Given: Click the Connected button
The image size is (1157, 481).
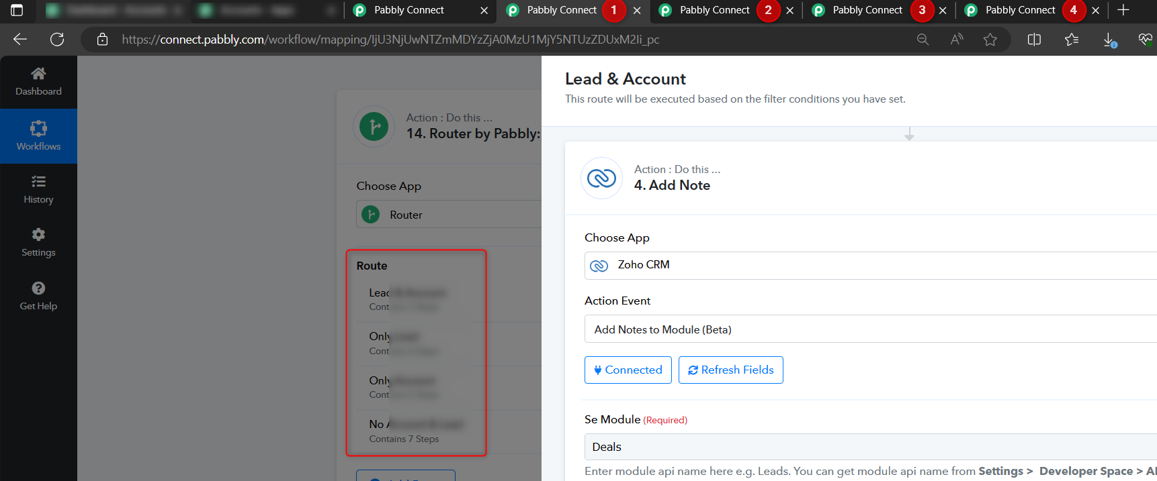Looking at the screenshot, I should coord(628,370).
